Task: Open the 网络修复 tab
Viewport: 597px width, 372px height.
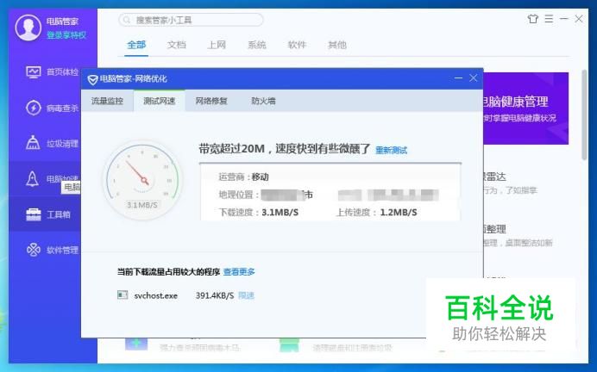Action: click(211, 101)
